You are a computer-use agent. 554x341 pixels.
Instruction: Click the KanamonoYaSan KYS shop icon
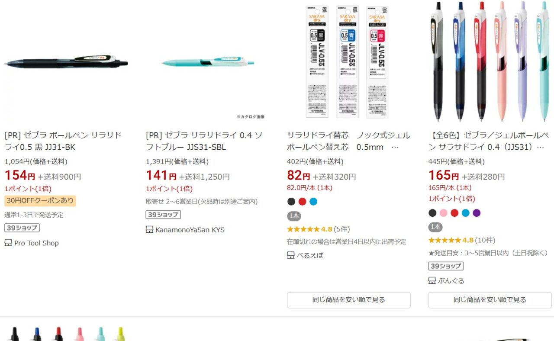(x=150, y=230)
